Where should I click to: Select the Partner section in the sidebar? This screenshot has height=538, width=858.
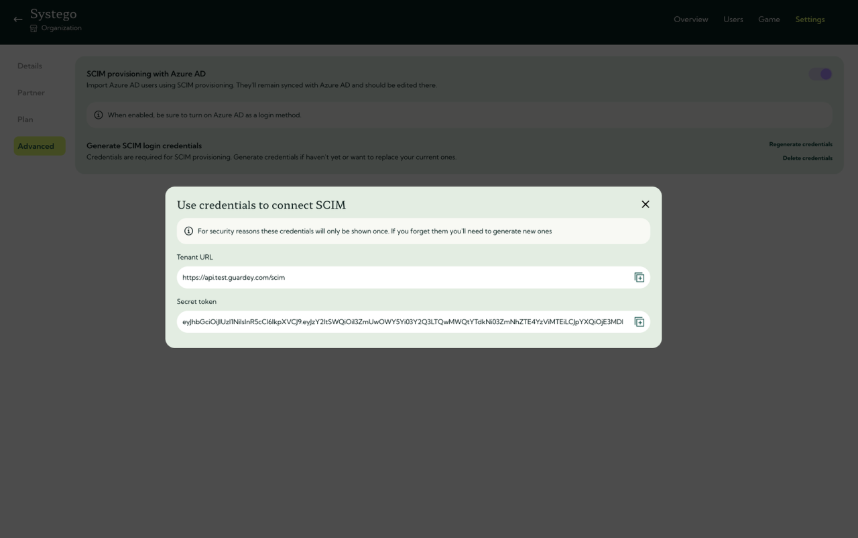tap(31, 93)
